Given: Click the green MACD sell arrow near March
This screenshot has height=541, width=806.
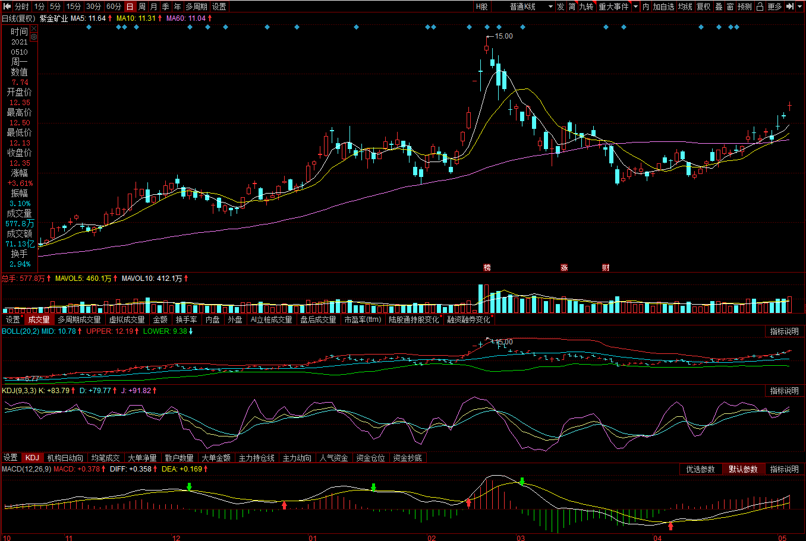Looking at the screenshot, I should pos(522,481).
